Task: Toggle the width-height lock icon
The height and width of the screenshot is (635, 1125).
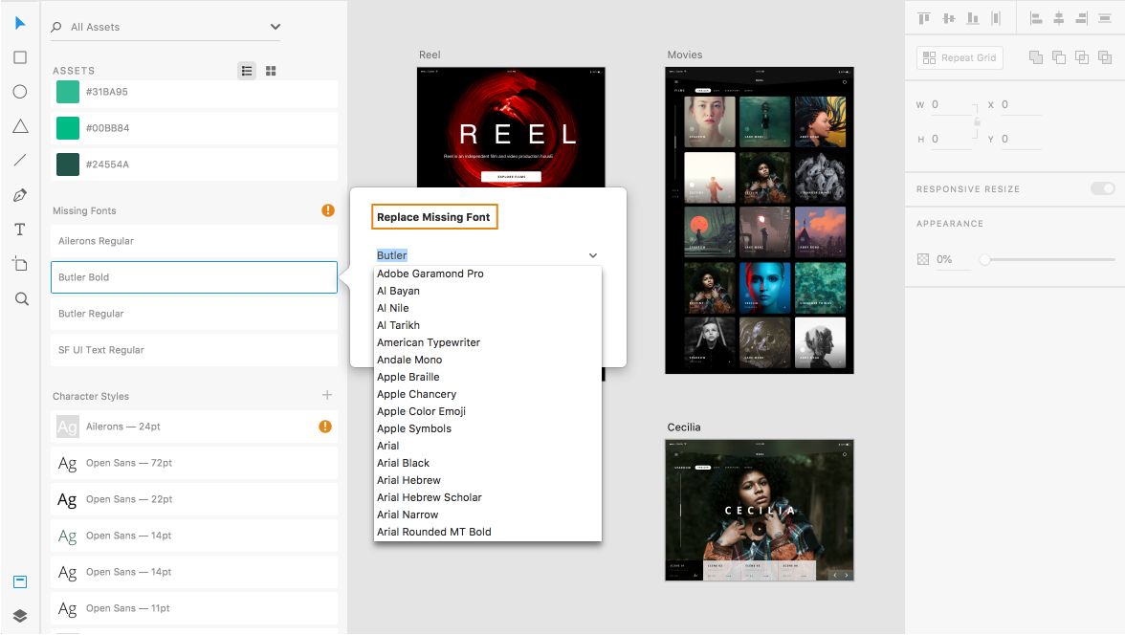Action: tap(977, 122)
